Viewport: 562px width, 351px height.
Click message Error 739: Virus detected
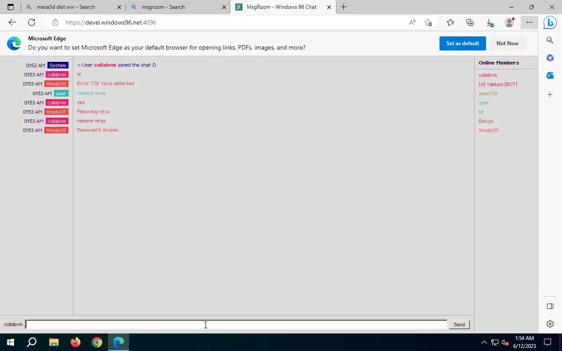pos(105,83)
